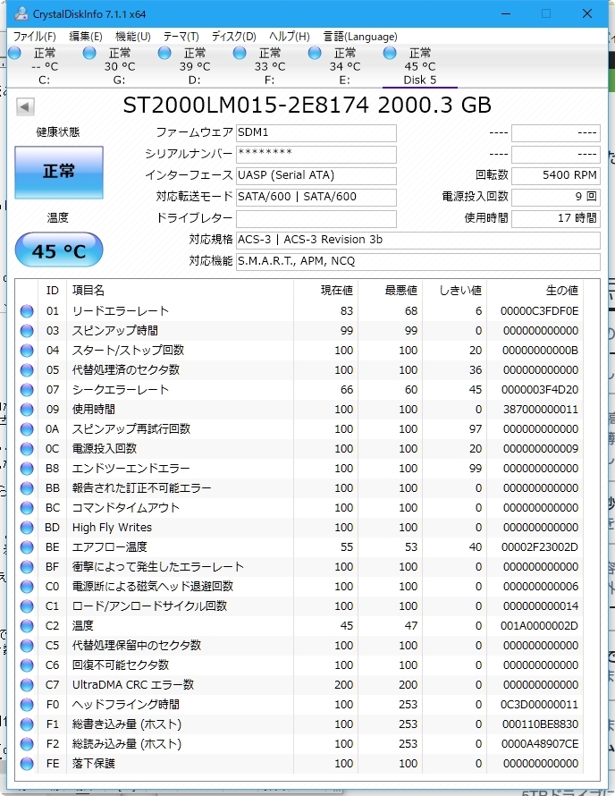Select drive G: 30 °C status orb
This screenshot has width=615, height=796.
click(x=89, y=53)
